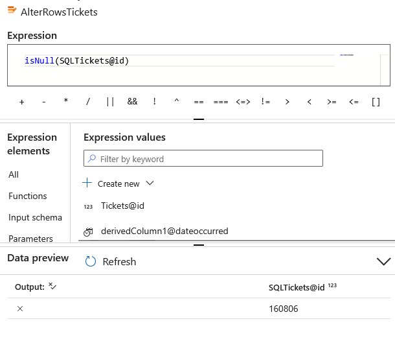Screen dimensions: 395x343
Task: Insert the == equality operator
Action: tap(198, 102)
